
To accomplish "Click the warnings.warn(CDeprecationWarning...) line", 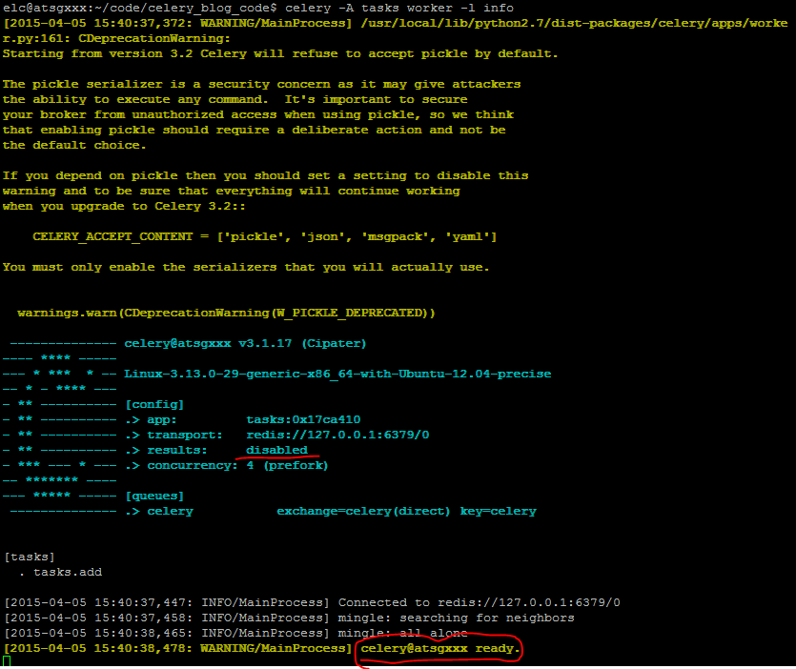I will point(227,314).
